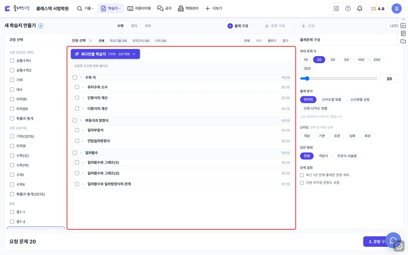
Task: Click the 자동타이핑 keyboard icon
Action: (x=130, y=8)
